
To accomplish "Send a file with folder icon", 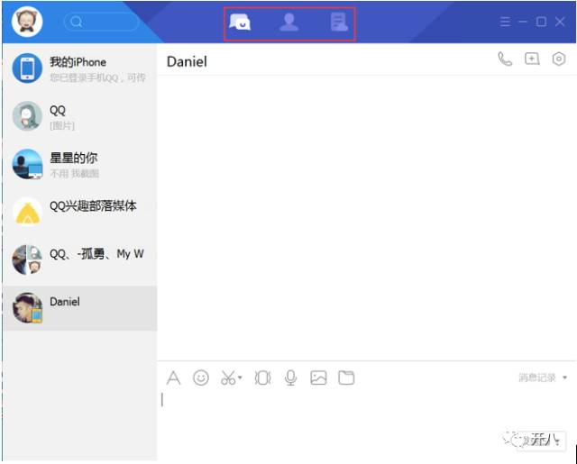I will [346, 378].
